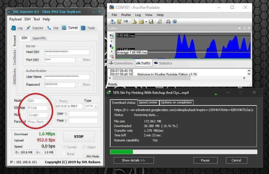Cancel the video download

236,160
